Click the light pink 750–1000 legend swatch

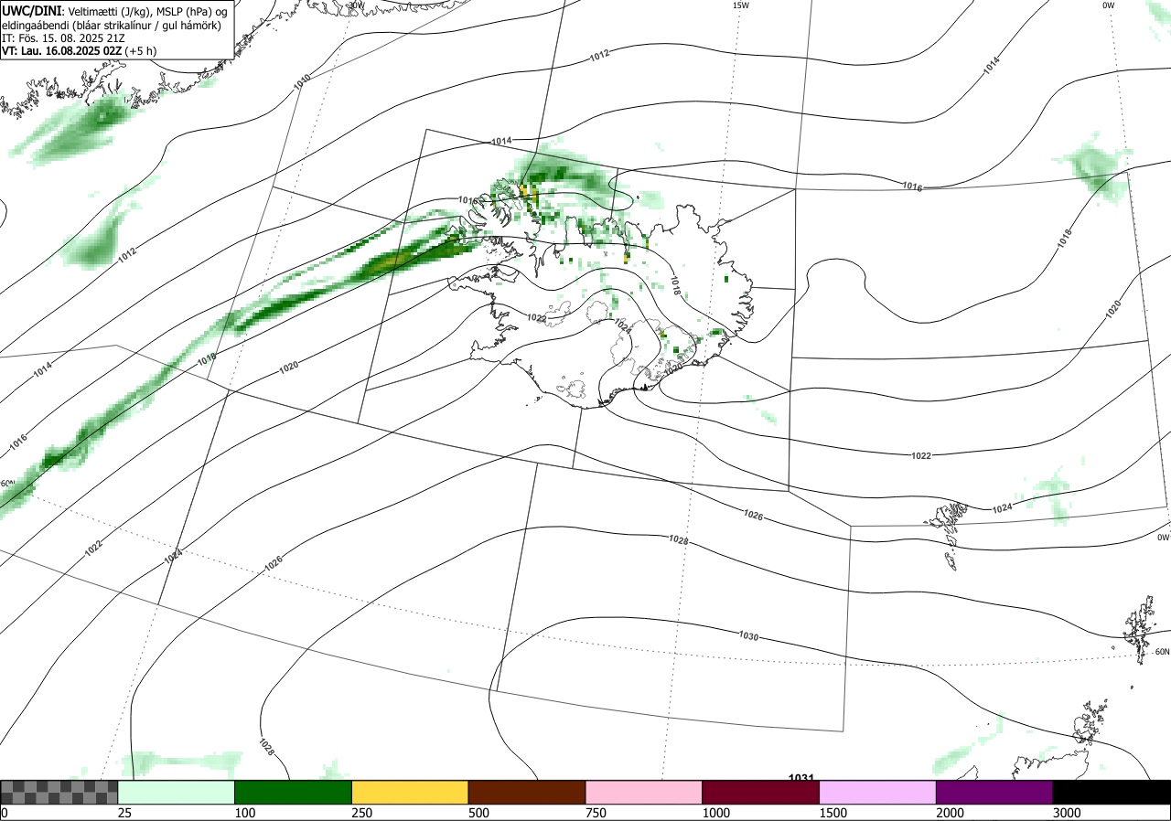coord(644,792)
